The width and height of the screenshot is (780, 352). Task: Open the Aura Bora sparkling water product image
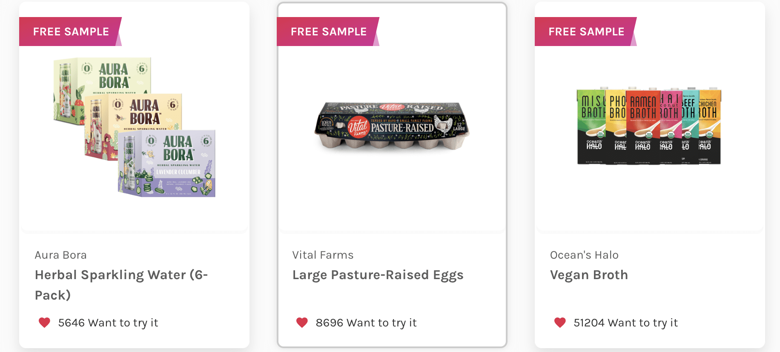pos(134,127)
